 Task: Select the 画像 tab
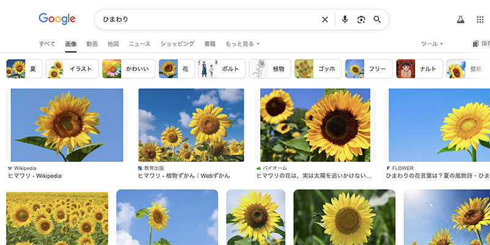pyautogui.click(x=70, y=44)
